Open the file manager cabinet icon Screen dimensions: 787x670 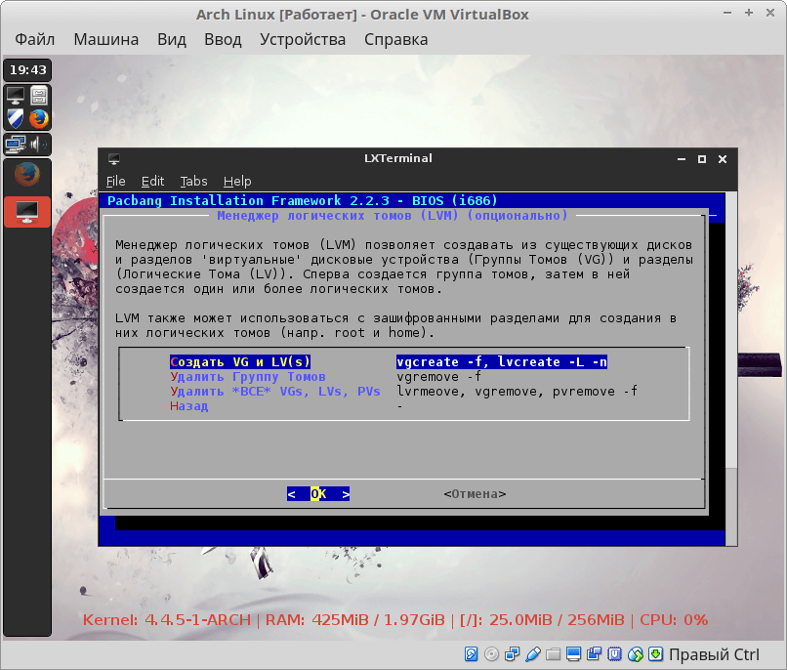[x=39, y=96]
